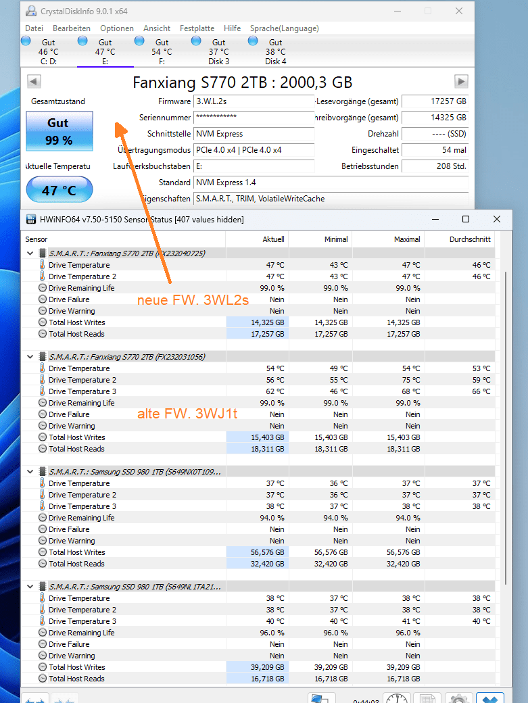Click the Firmware field showing 3.W.L.2s
528x703 pixels.
254,101
